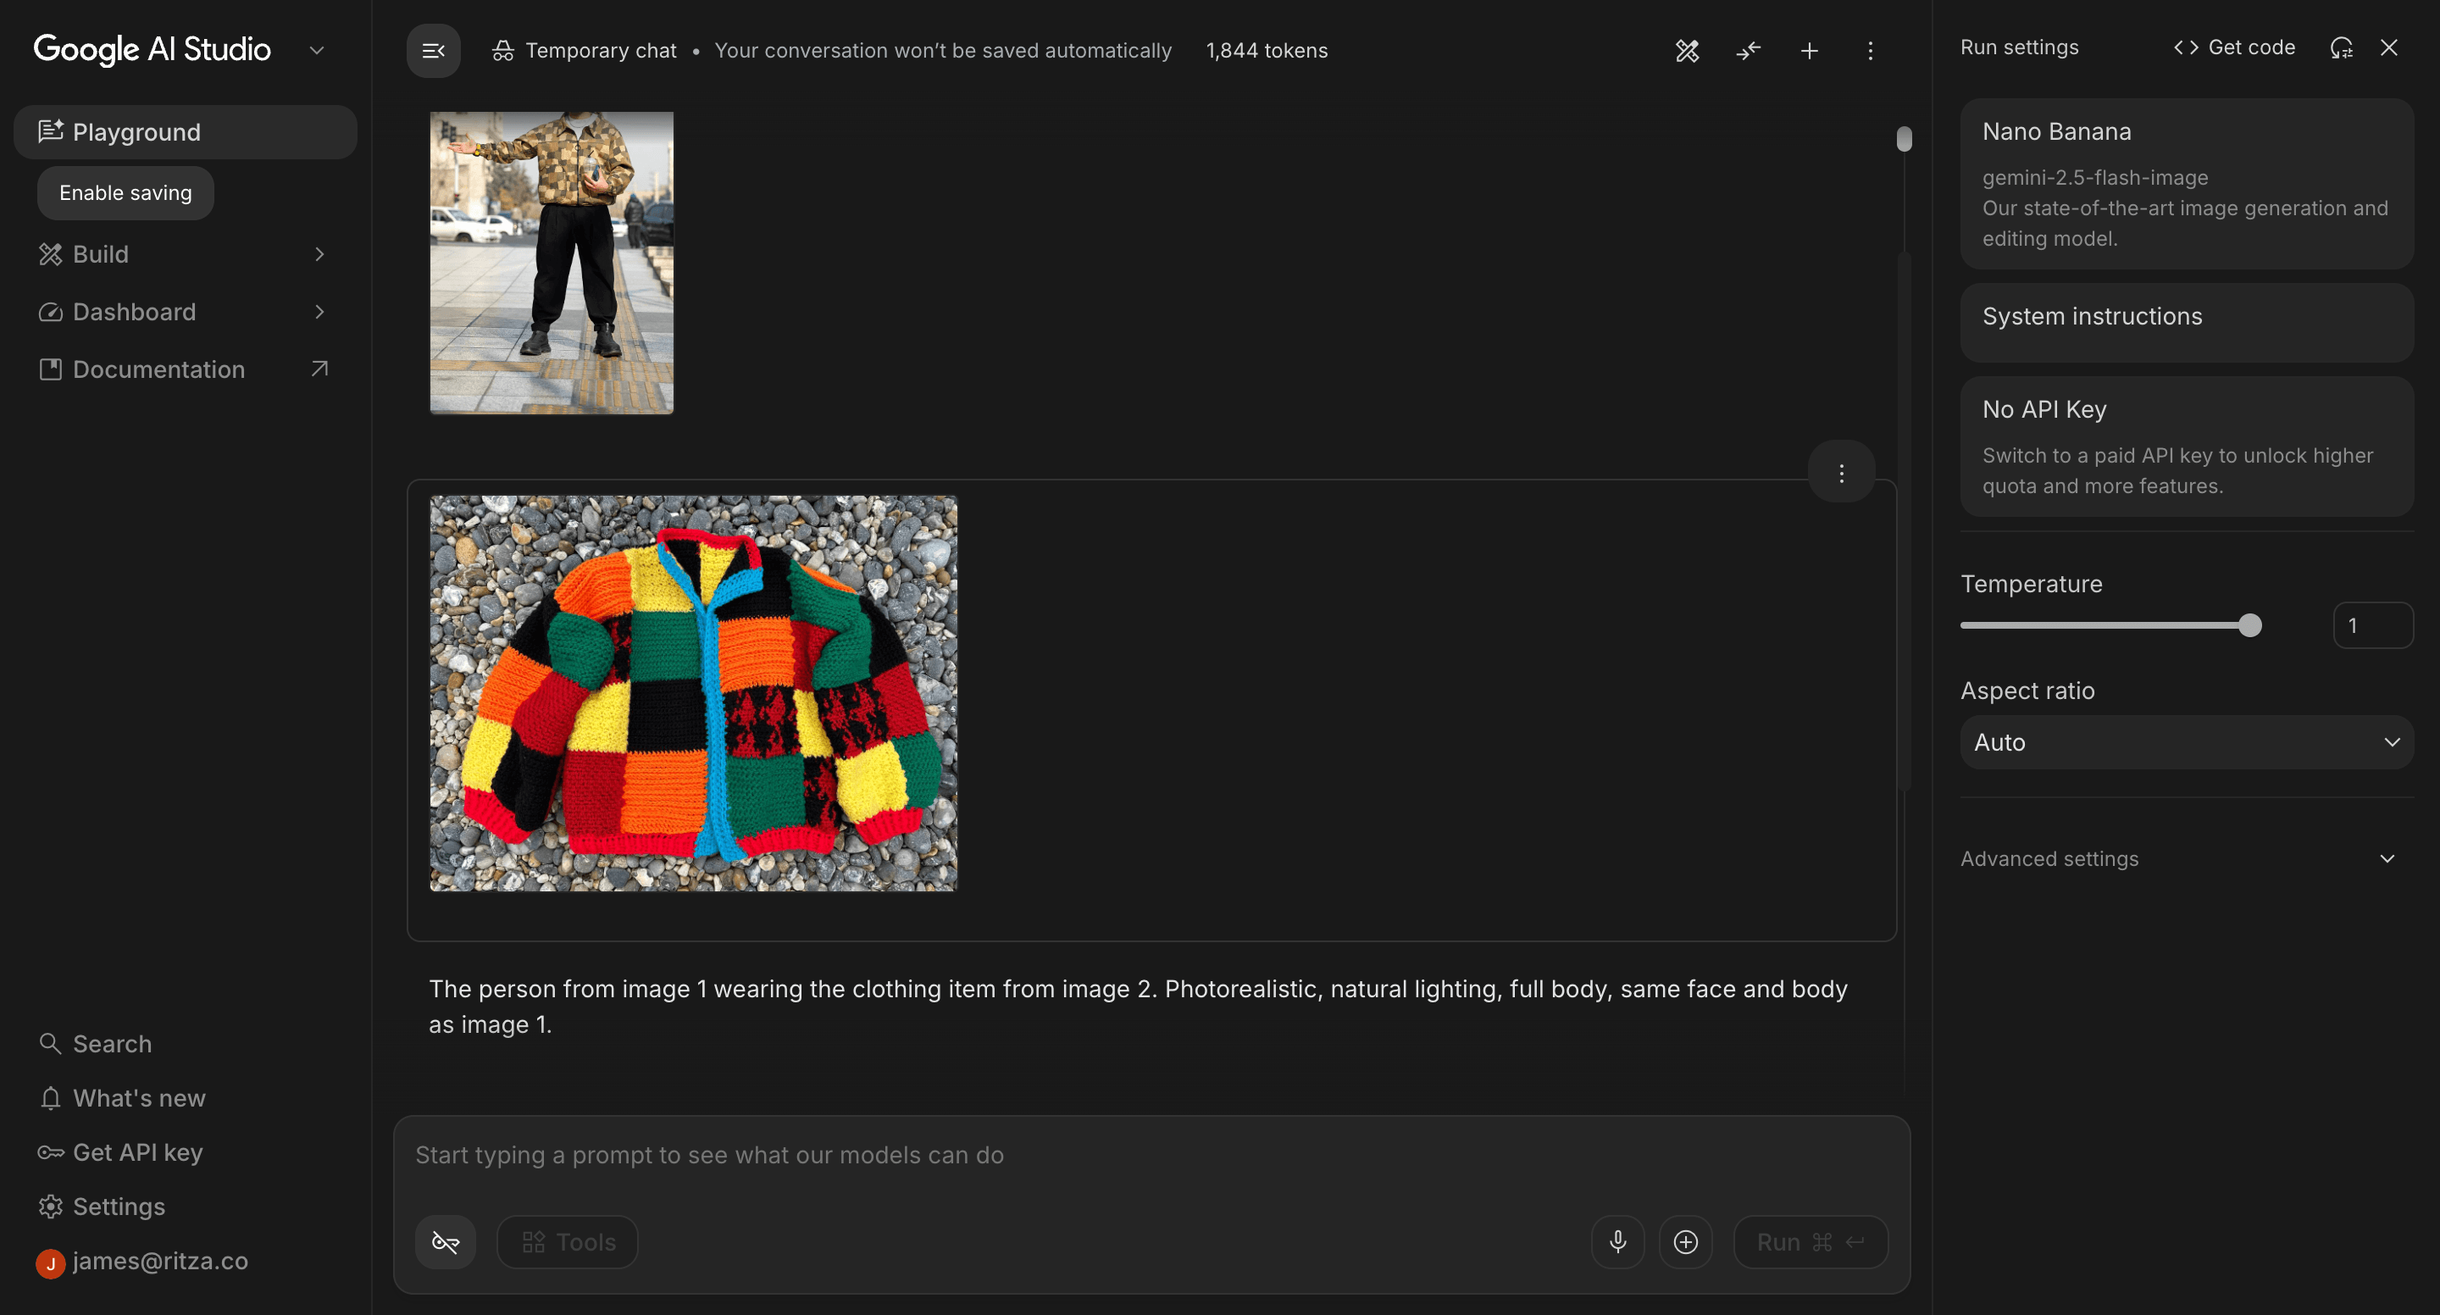Open the top bar three-dot menu
This screenshot has width=2440, height=1315.
[1869, 50]
